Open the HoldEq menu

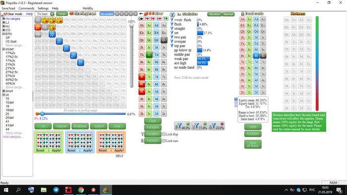click(88, 8)
